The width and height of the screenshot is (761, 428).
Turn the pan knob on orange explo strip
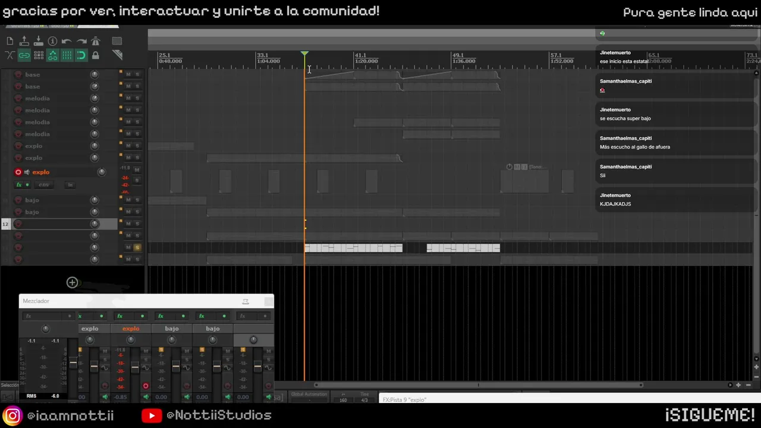click(x=131, y=340)
